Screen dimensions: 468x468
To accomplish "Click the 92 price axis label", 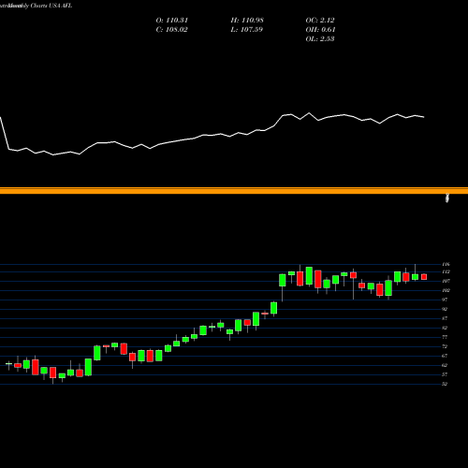I will [x=445, y=309].
